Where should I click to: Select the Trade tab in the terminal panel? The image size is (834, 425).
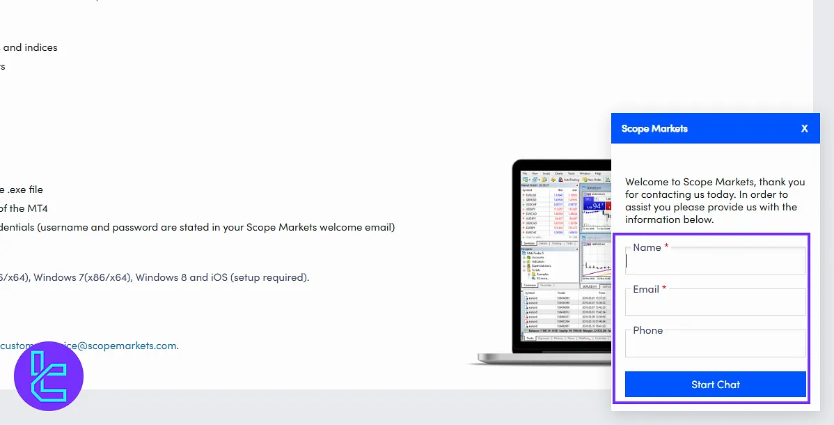pyautogui.click(x=530, y=338)
